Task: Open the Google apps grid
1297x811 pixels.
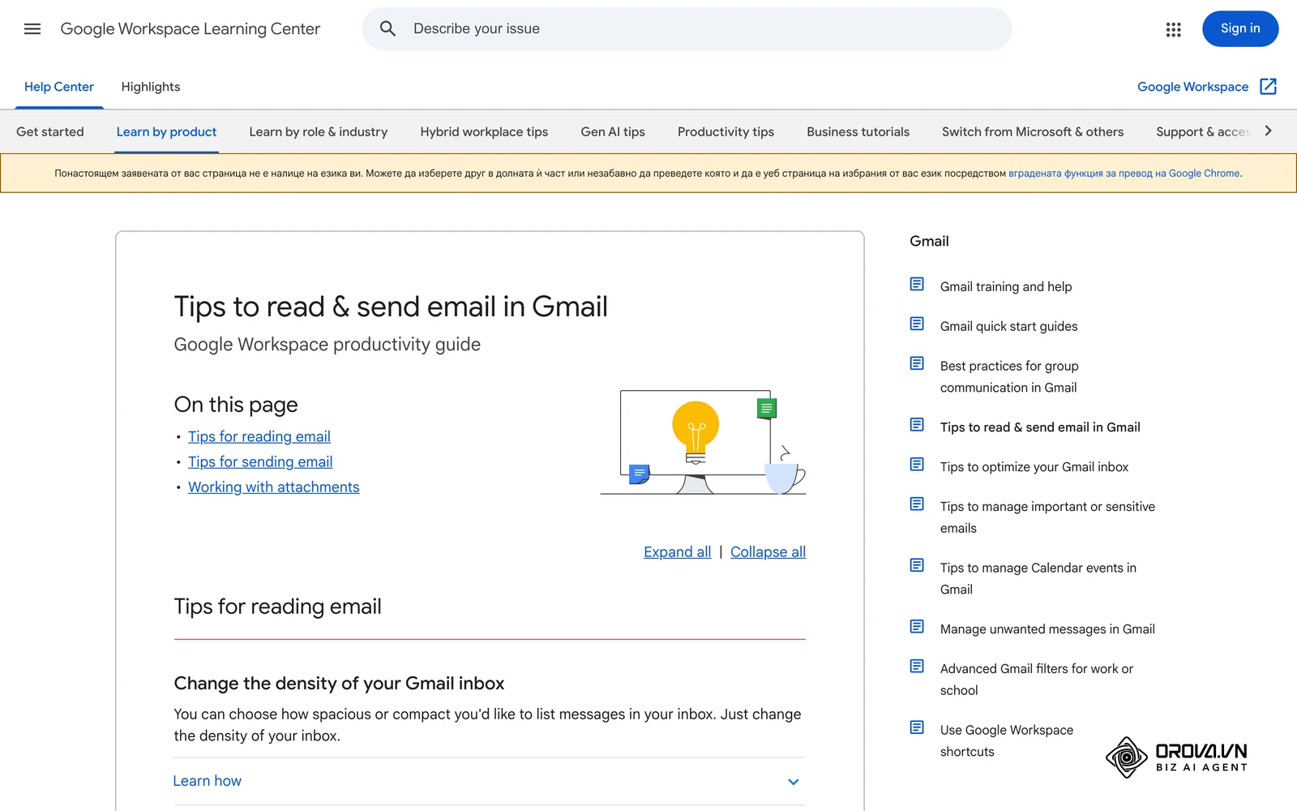Action: pos(1173,29)
